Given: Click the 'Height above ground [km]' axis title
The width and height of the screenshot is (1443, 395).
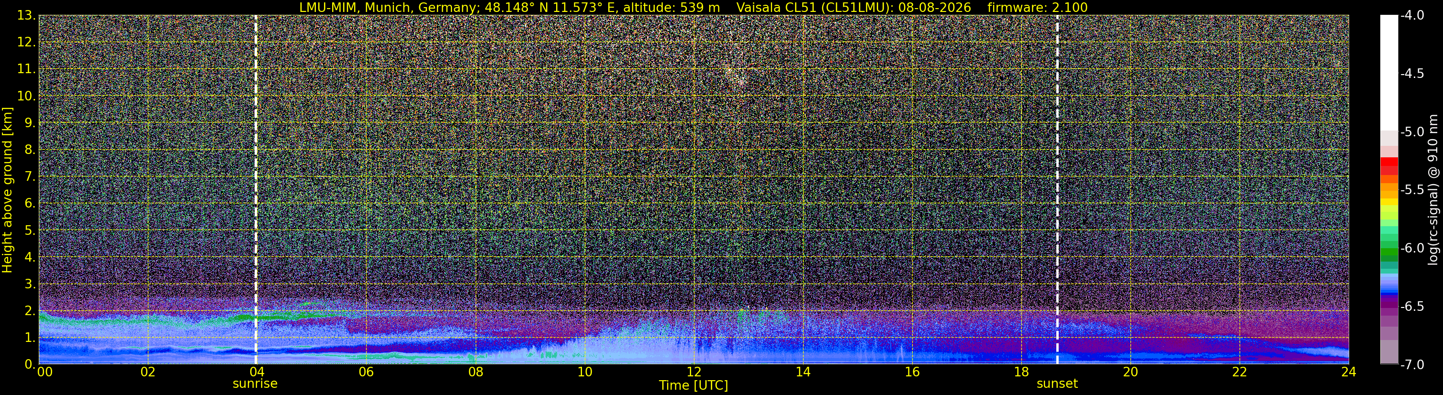Looking at the screenshot, I should [7, 190].
